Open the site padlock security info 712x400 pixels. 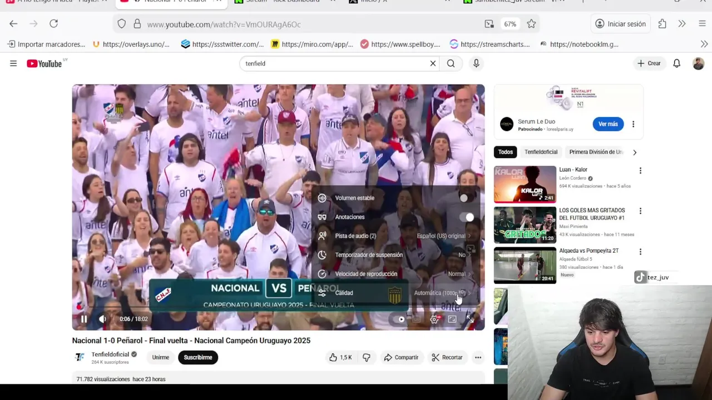pyautogui.click(x=136, y=24)
